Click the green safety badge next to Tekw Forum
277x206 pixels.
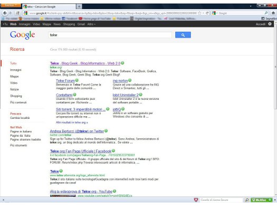tap(77, 80)
